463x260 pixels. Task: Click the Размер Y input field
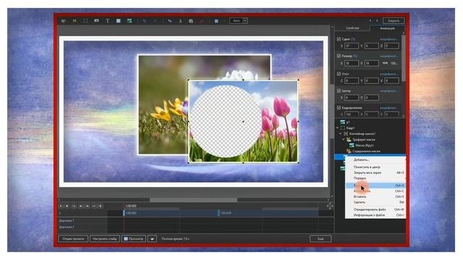(371, 63)
